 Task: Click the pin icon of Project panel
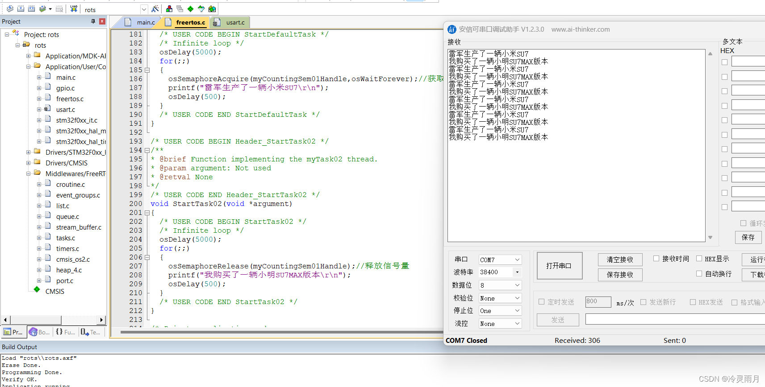click(x=93, y=21)
